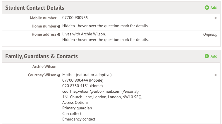This screenshot has width=222, height=124.
Task: Select Courtney's email courtney.wilson@arbor-mail.com
Action: (x=91, y=92)
